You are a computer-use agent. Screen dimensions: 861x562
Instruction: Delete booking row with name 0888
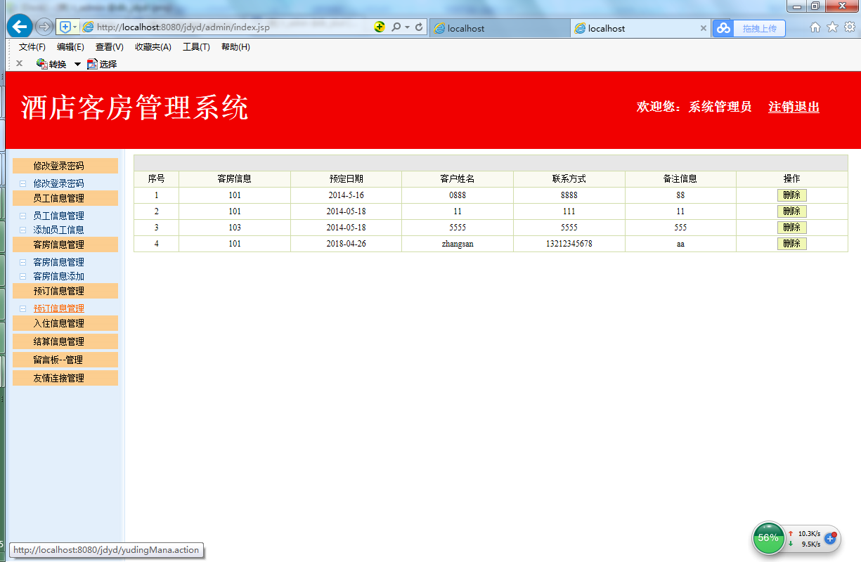coord(792,195)
